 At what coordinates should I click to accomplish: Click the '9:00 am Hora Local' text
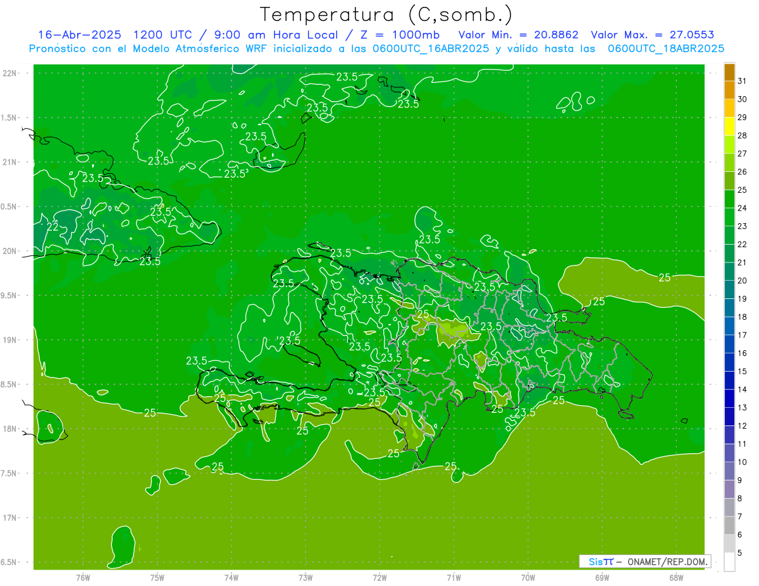[276, 35]
